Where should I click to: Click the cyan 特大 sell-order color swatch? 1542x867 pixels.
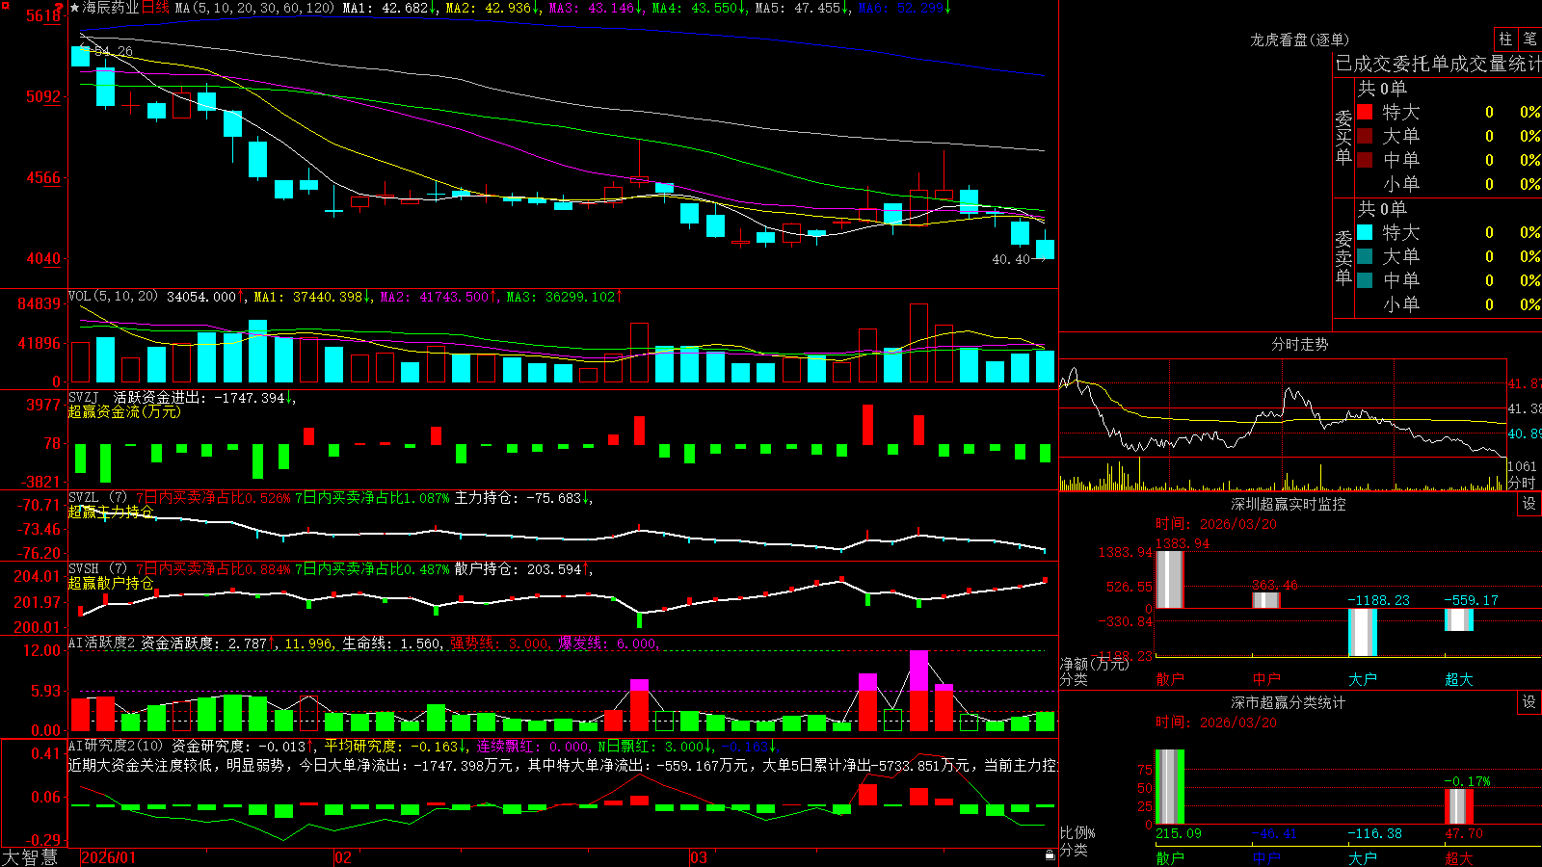[1365, 232]
